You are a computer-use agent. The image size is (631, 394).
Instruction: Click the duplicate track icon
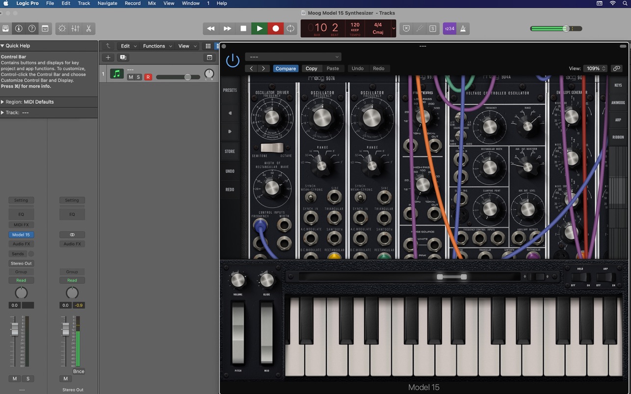(x=123, y=57)
